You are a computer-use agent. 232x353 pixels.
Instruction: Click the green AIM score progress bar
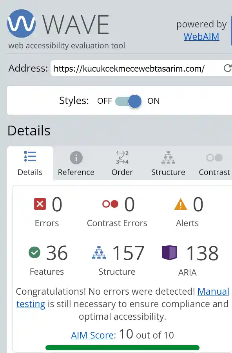pyautogui.click(x=122, y=348)
